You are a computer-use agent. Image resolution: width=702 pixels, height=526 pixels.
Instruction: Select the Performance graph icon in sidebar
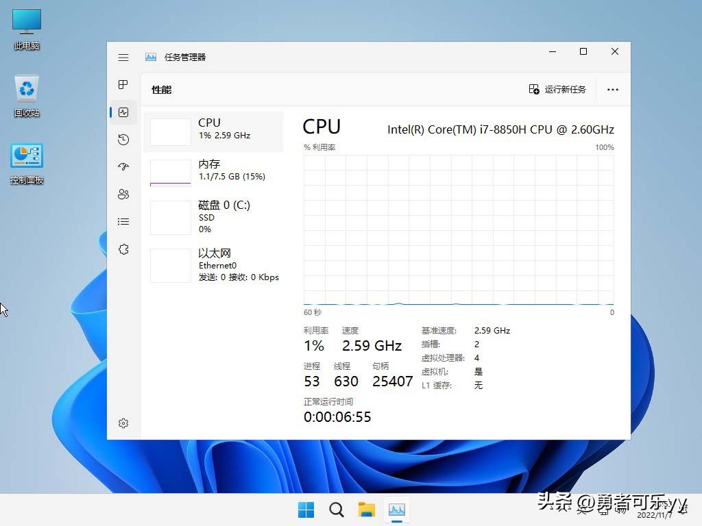point(123,112)
